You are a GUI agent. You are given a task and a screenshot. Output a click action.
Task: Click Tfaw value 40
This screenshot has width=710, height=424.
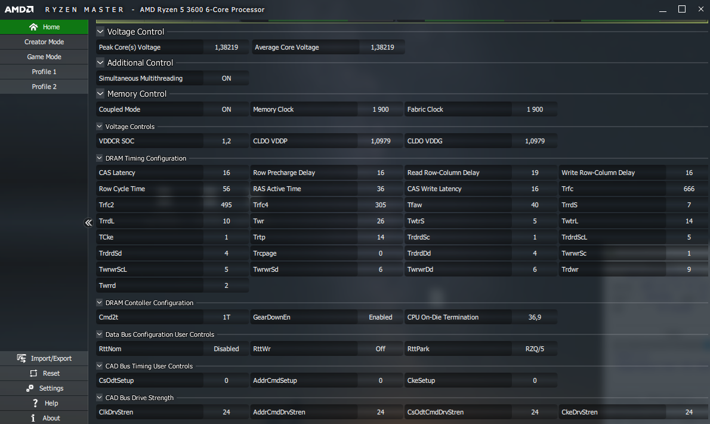click(x=535, y=205)
